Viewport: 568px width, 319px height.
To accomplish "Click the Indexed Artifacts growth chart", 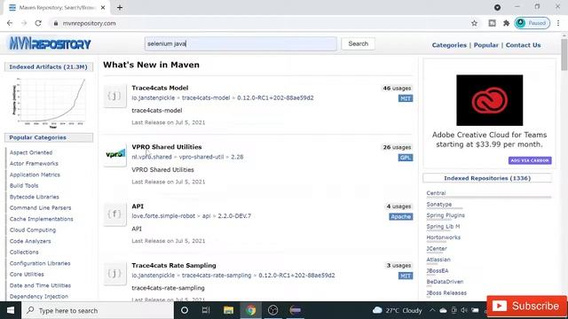I will [49, 103].
